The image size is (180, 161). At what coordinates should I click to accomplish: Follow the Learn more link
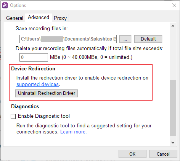coord(74,132)
